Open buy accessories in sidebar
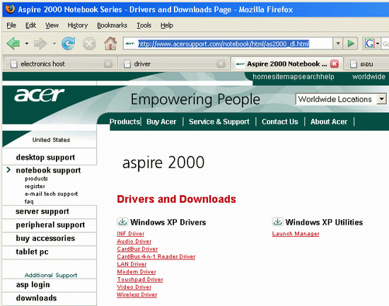 45,238
